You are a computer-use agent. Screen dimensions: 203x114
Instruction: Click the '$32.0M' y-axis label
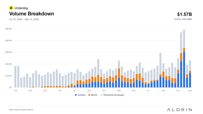click(x=9, y=64)
